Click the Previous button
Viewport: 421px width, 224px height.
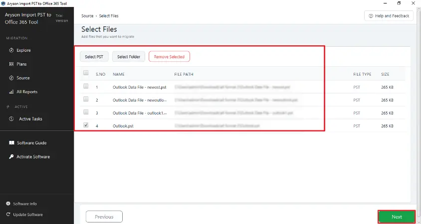coord(104,217)
